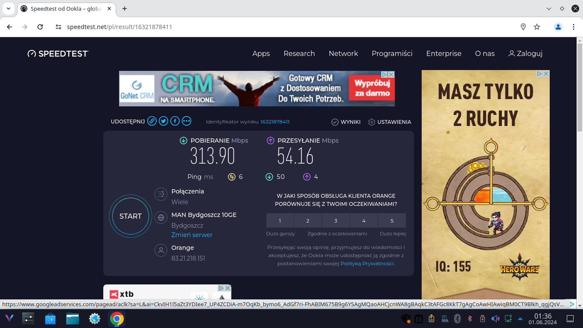Click the Połączenia connections icon
This screenshot has height=328, width=583.
[161, 194]
